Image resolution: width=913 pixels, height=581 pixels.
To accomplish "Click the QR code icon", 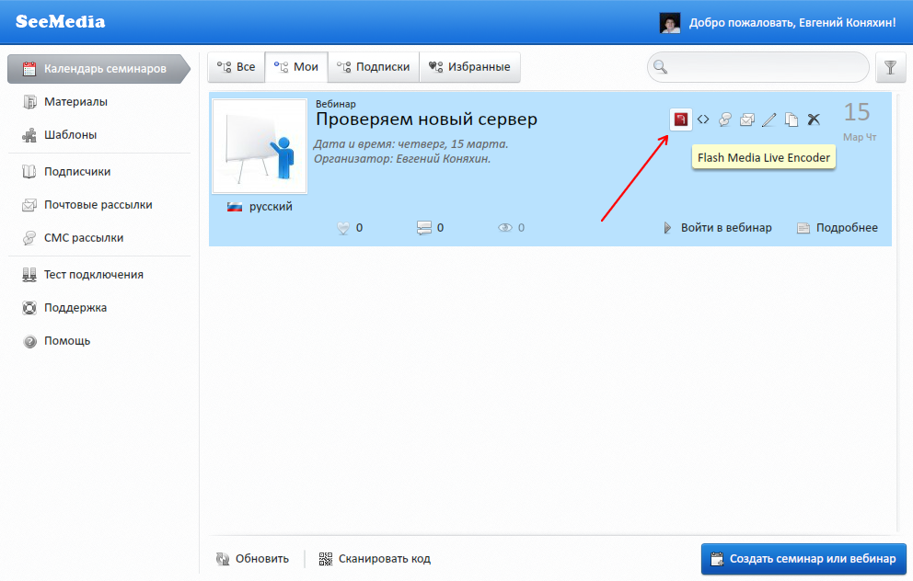I will click(x=326, y=559).
